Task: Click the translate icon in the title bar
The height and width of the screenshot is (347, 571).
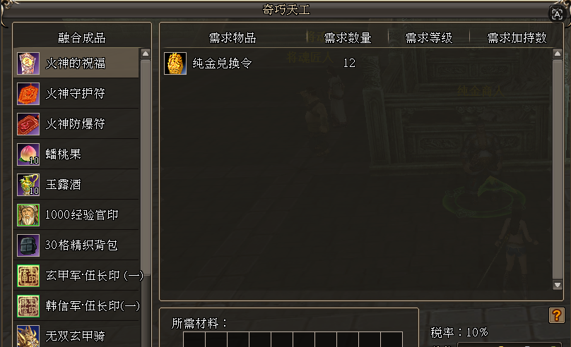Action: 557,14
